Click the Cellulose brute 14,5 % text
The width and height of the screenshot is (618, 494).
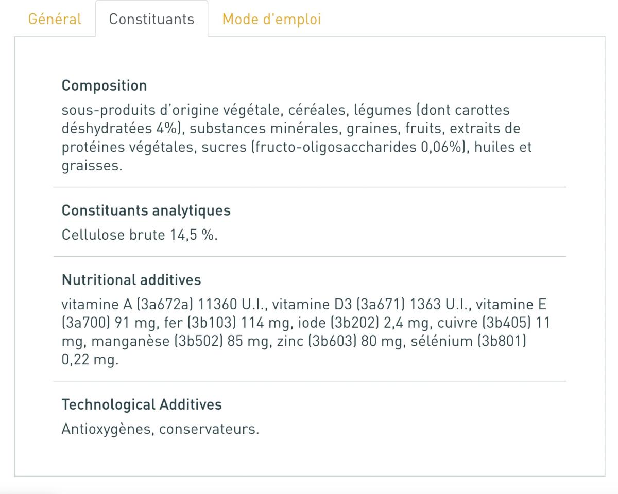(140, 235)
